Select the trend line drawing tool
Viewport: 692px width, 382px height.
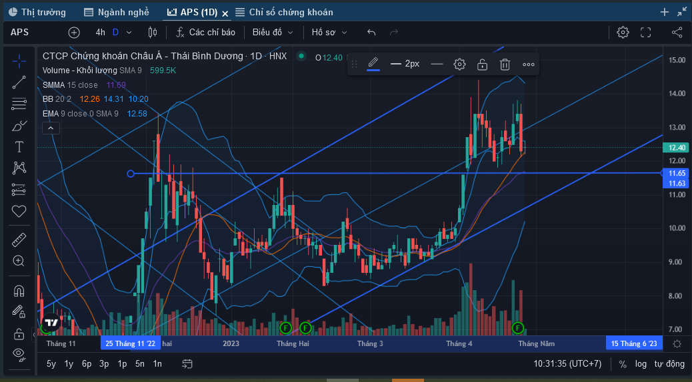point(19,83)
